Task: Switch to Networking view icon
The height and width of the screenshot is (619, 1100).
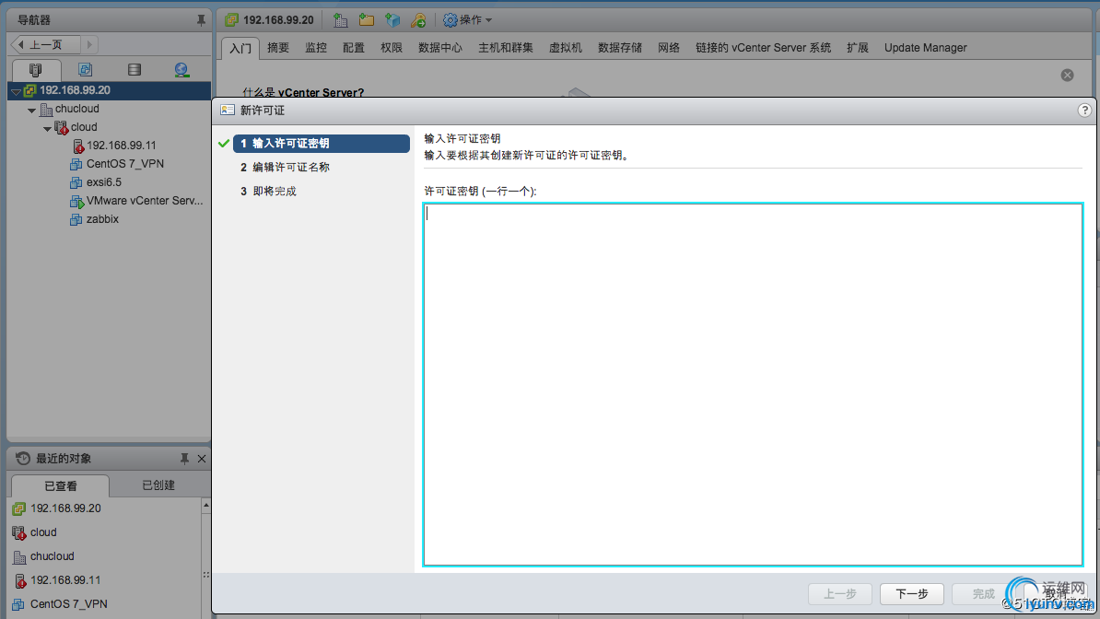Action: tap(181, 69)
